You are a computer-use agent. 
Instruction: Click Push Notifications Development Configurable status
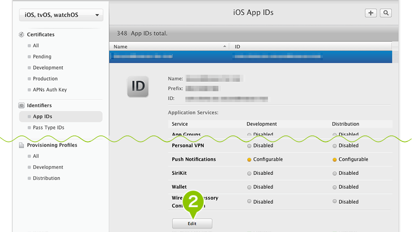coord(265,160)
